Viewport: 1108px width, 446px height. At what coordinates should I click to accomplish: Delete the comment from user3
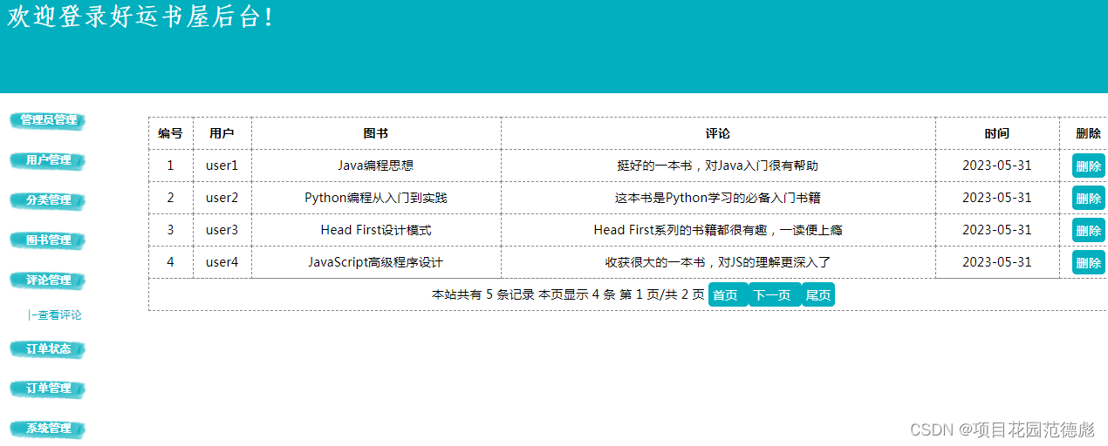1088,230
